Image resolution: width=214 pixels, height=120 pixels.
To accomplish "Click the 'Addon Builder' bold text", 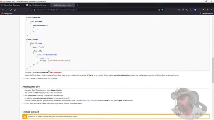I will click(57, 90).
